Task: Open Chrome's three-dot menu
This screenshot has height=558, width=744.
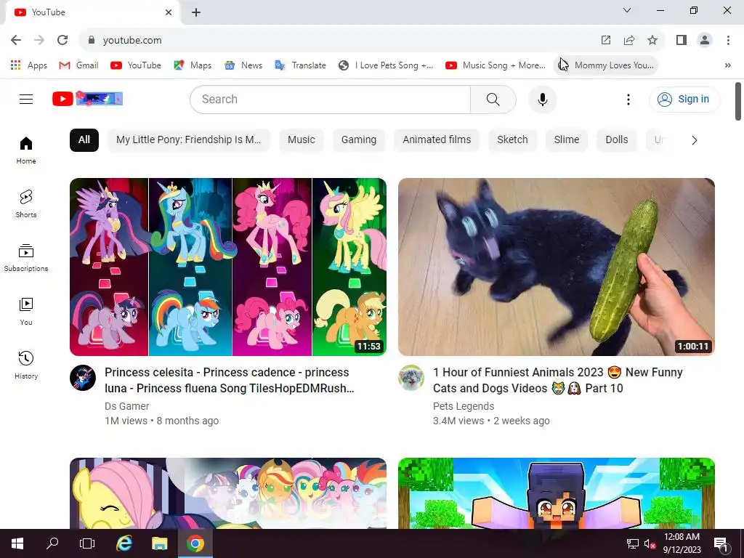Action: (728, 40)
